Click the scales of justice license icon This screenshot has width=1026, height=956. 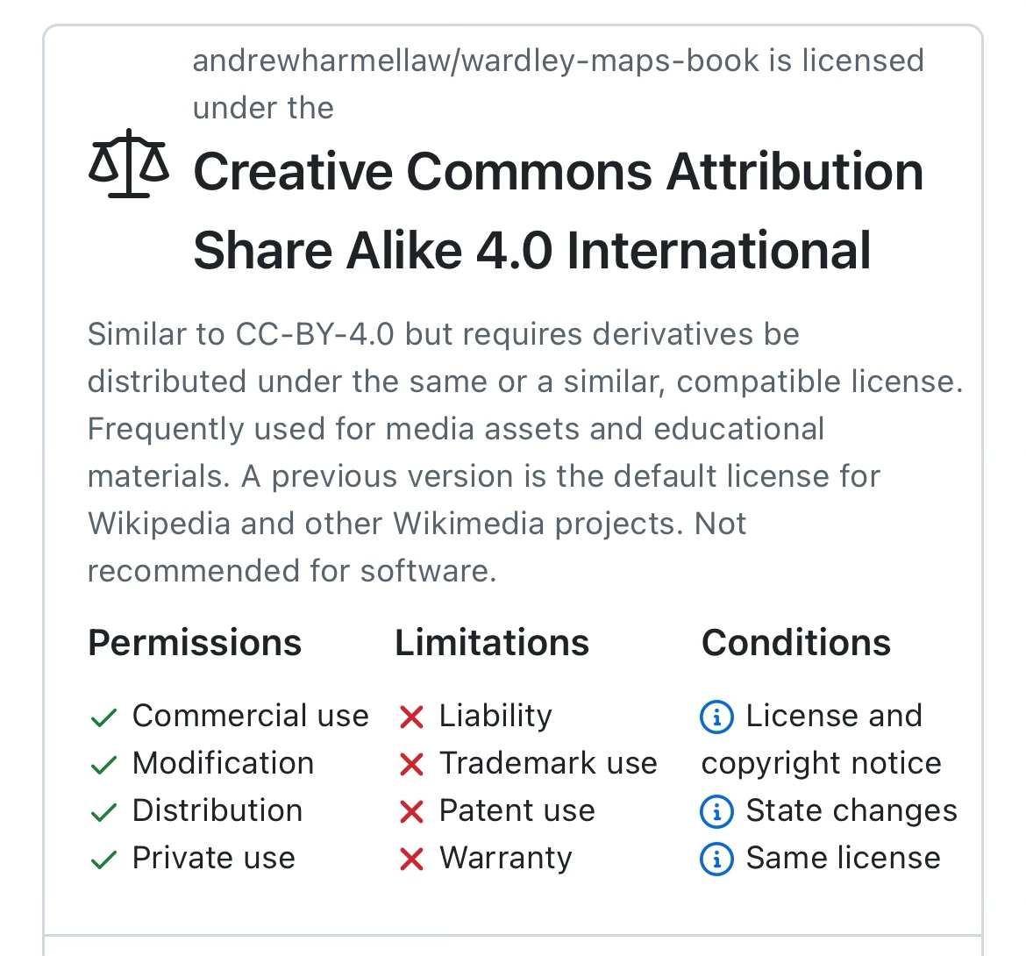[x=129, y=164]
